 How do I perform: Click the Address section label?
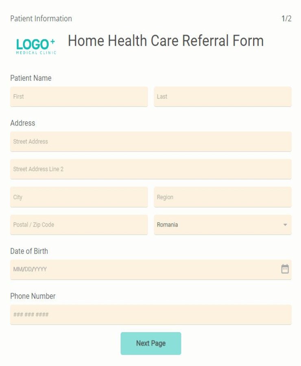(22, 123)
